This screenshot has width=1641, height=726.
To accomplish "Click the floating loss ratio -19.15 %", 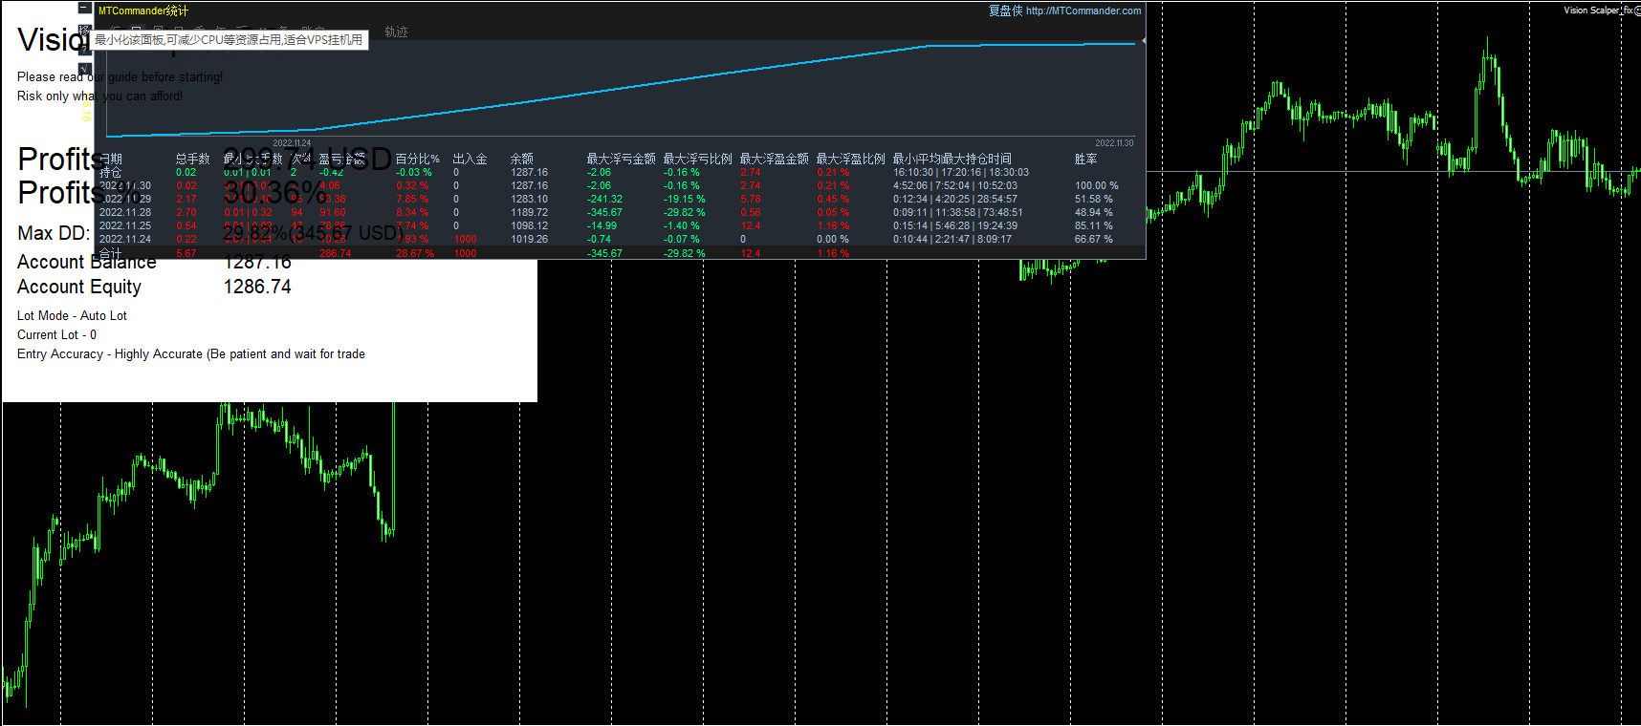I will tap(685, 199).
